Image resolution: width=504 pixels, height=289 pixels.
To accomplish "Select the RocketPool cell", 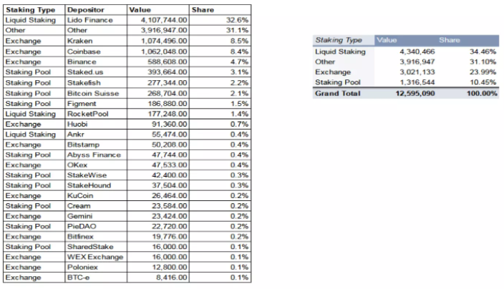I will [x=85, y=113].
